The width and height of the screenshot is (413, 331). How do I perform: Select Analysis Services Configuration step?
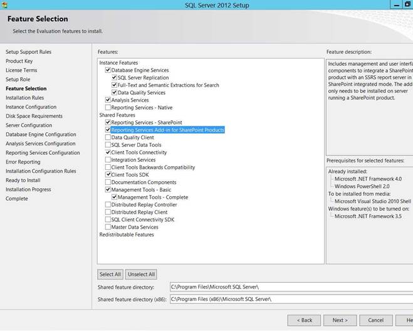point(41,144)
